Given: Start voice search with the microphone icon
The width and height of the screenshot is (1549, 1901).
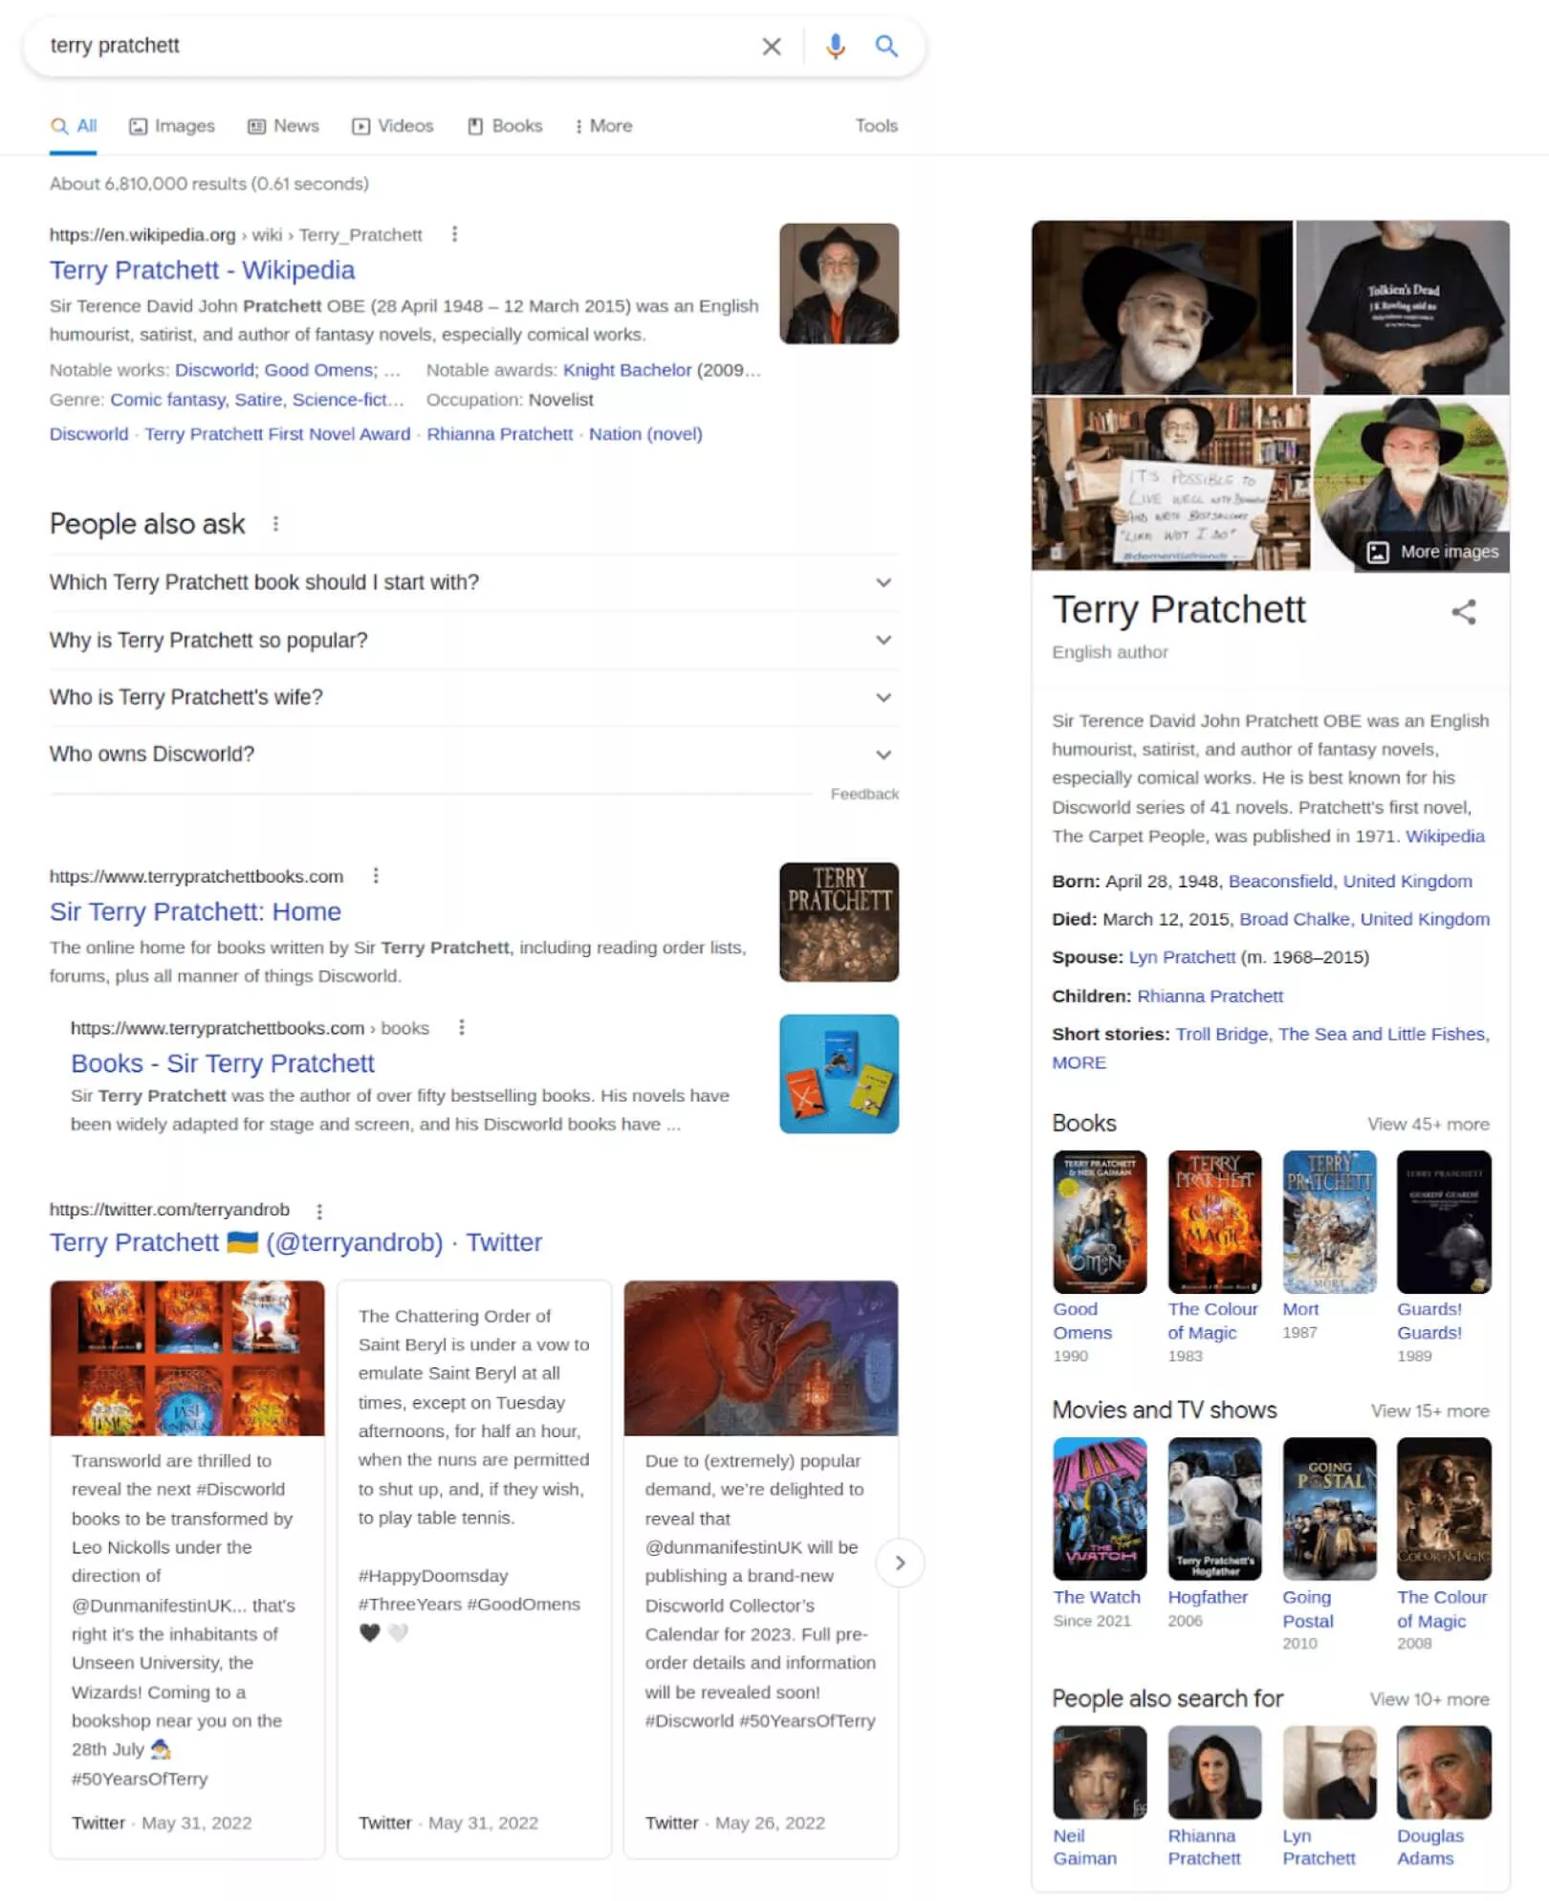Looking at the screenshot, I should (x=836, y=46).
